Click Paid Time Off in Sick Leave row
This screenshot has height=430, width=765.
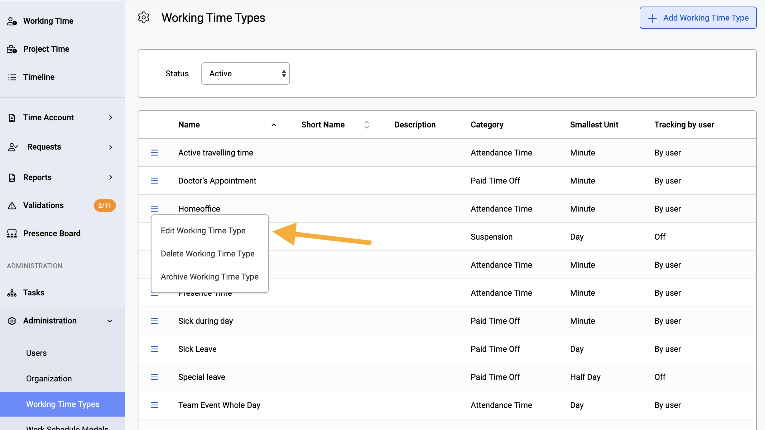coord(495,349)
